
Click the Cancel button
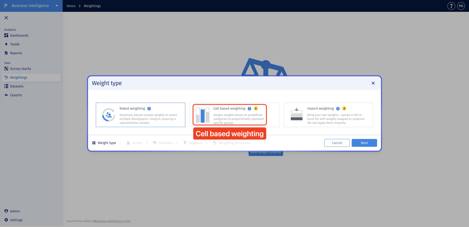click(x=337, y=143)
